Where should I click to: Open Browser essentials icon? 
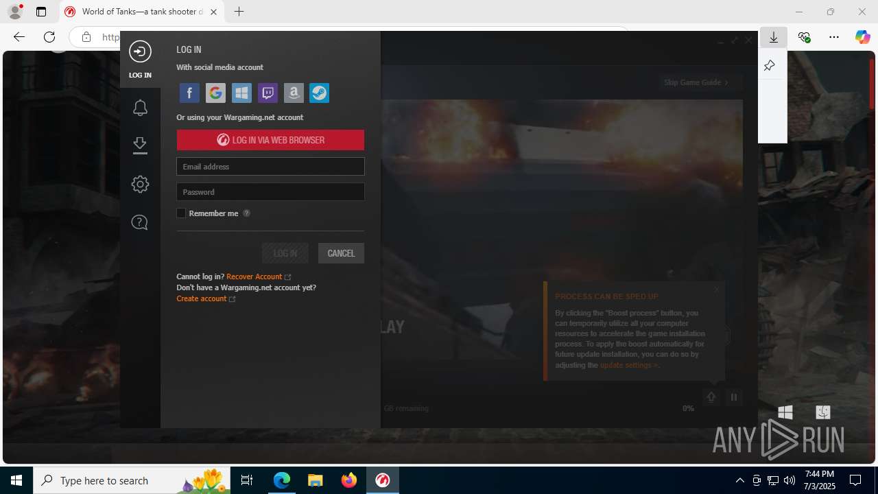804,37
